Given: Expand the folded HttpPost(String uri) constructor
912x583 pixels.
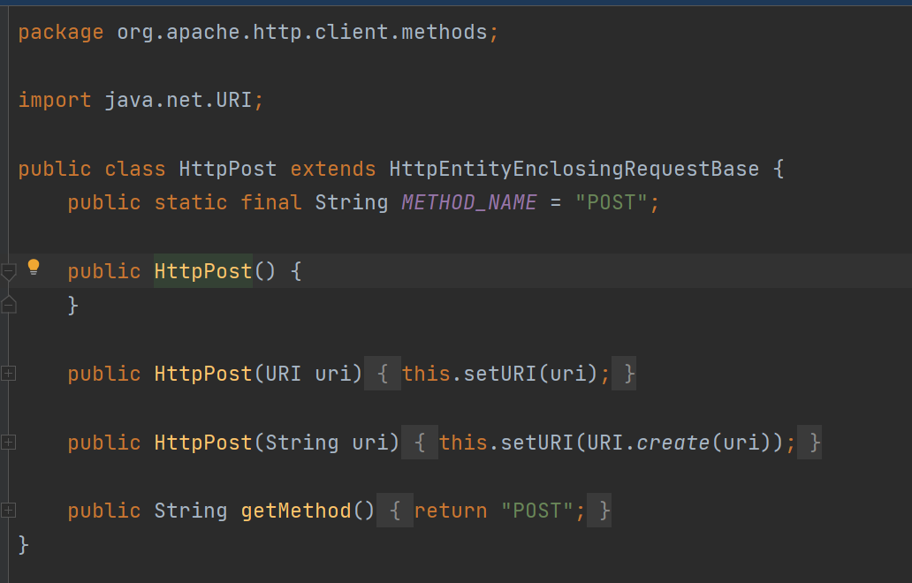Looking at the screenshot, I should coord(8,442).
